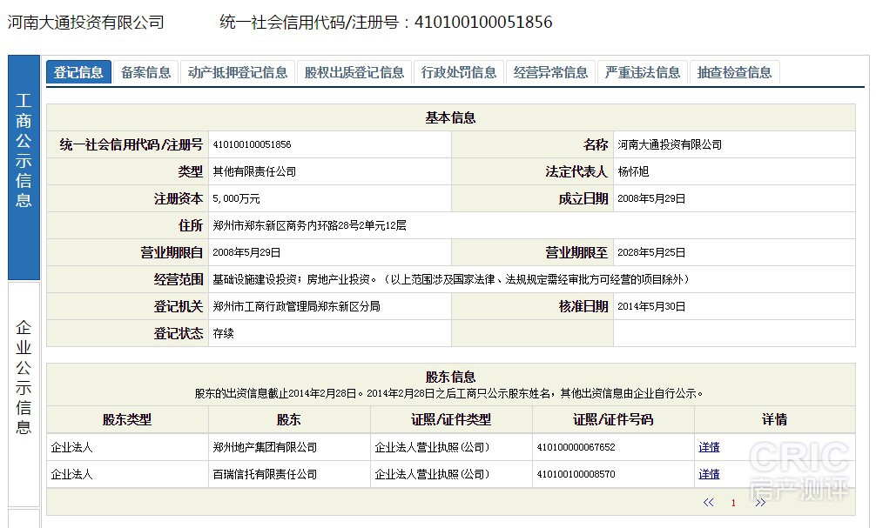Select establishment date 2008年5月29日 beside 成立日期
Image resolution: width=876 pixels, height=528 pixels.
tap(651, 198)
